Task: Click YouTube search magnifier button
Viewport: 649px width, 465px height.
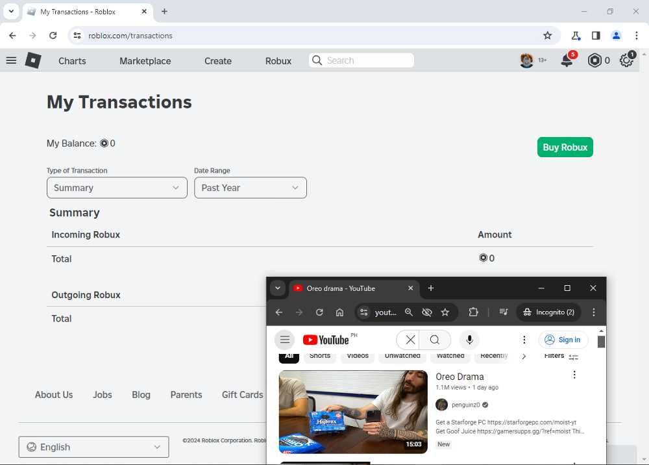Action: pos(435,340)
